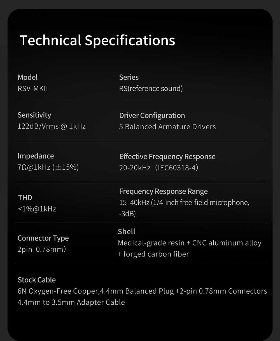The width and height of the screenshot is (280, 341).
Task: Click the Effective Frequency Response label
Action: coord(167,157)
